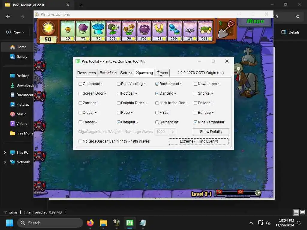
Task: Open the Windows Start menu
Action: [x=10, y=223]
